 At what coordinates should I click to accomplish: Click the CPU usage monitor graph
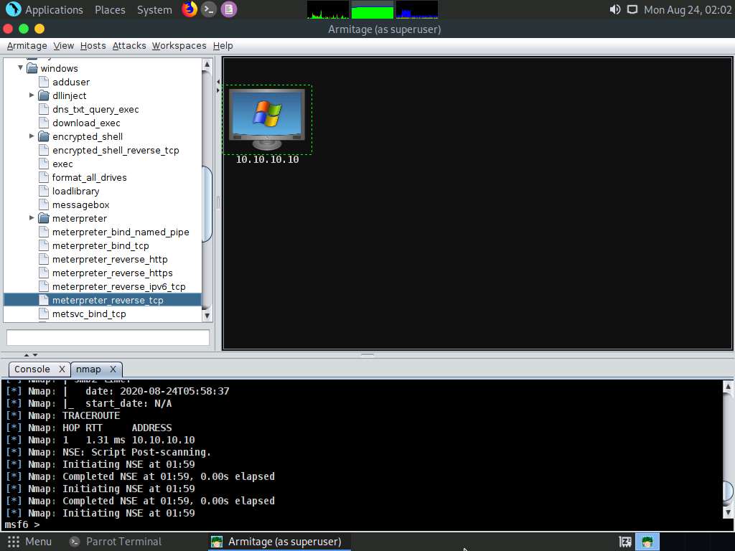328,9
